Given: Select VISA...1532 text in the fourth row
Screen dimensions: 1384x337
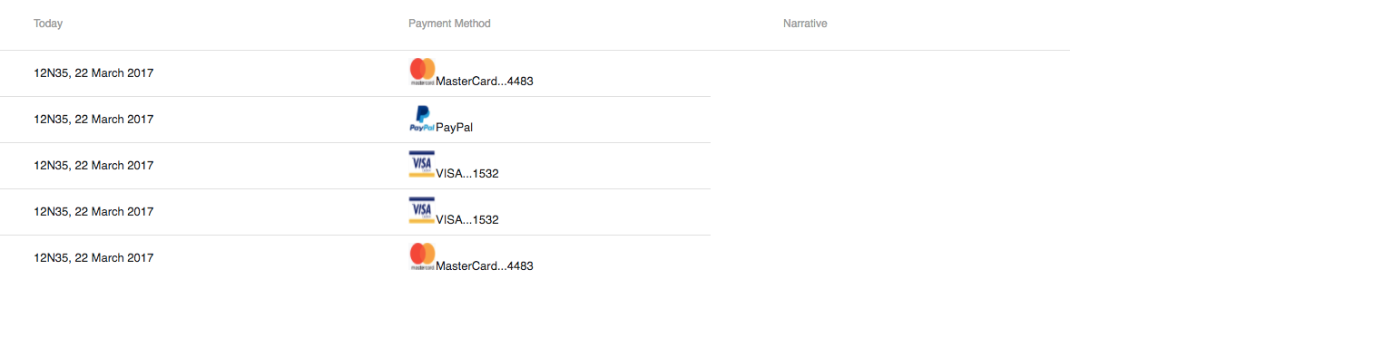Looking at the screenshot, I should coord(467,219).
